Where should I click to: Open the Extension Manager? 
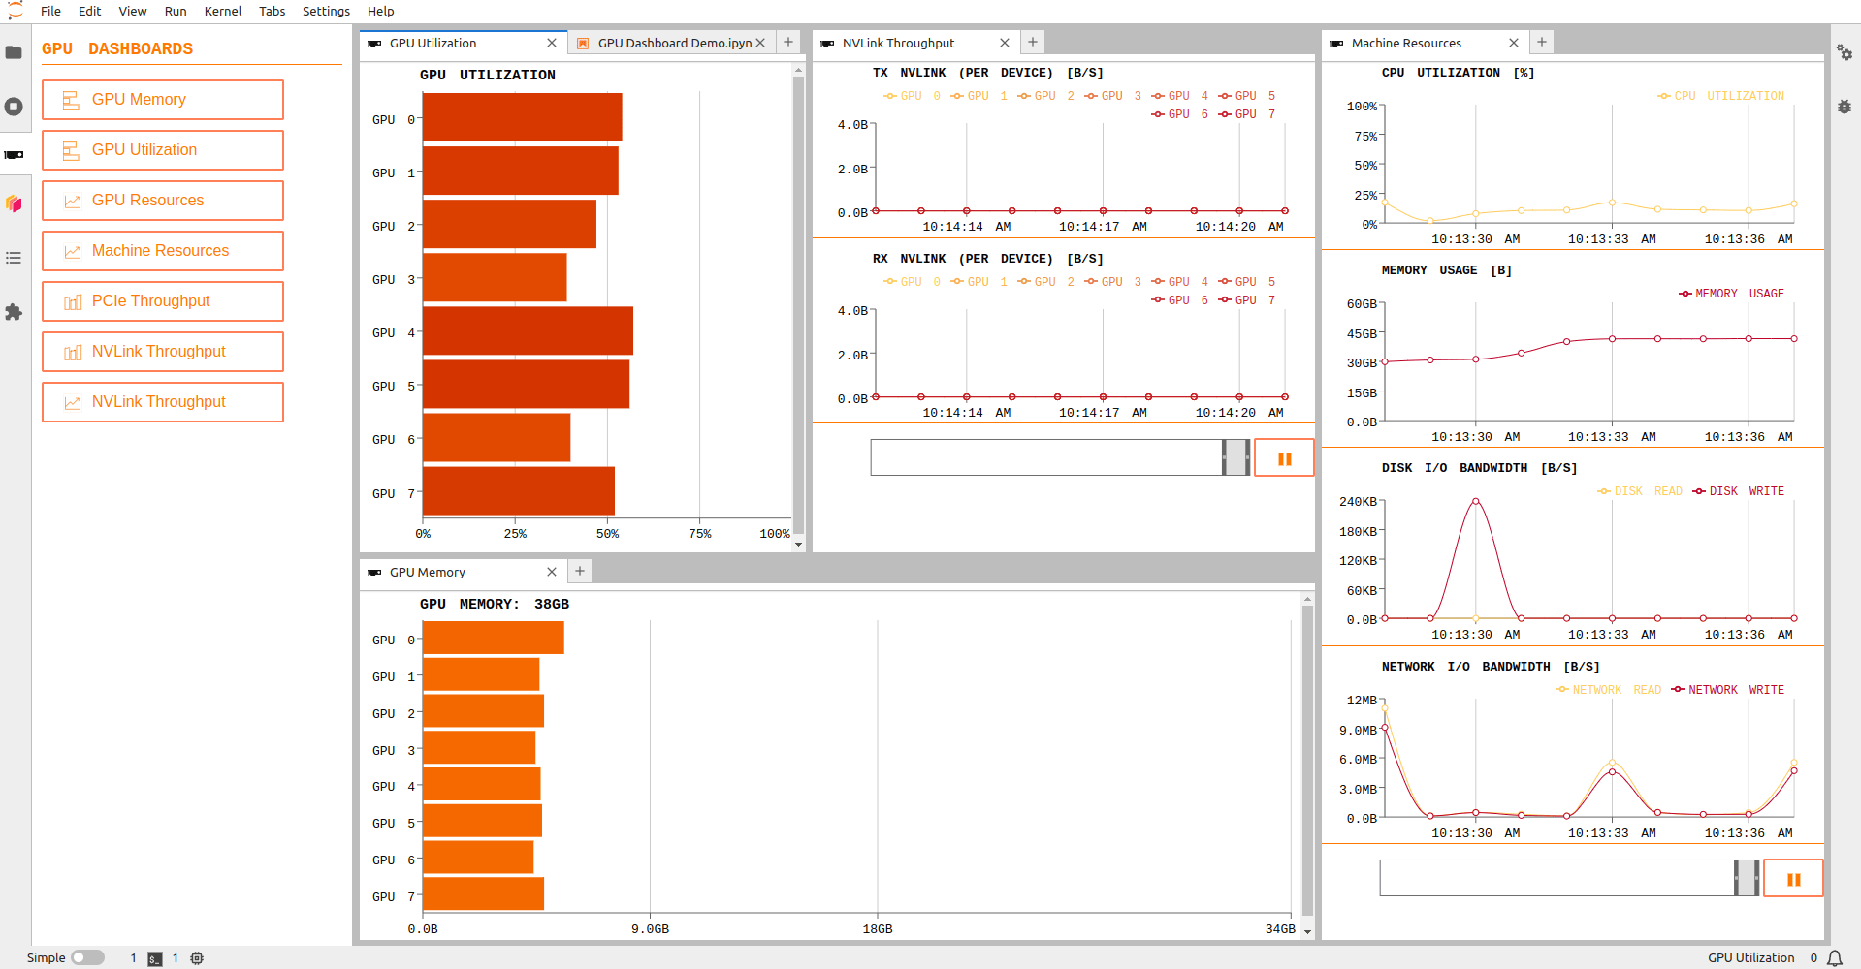click(x=15, y=312)
